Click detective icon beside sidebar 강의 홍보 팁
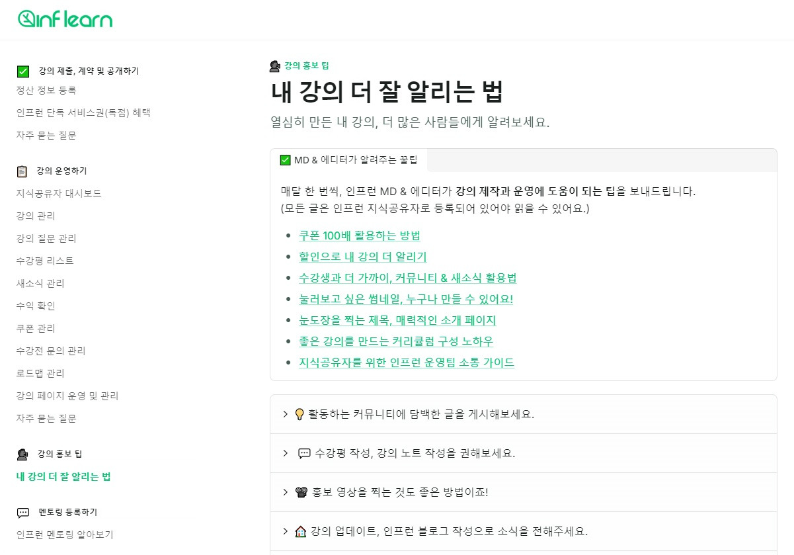The image size is (794, 555). (22, 454)
